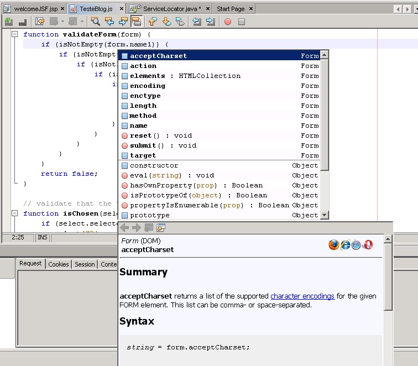The height and width of the screenshot is (366, 418).
Task: Find next occurrence with right arrow icon
Action: tap(123, 22)
